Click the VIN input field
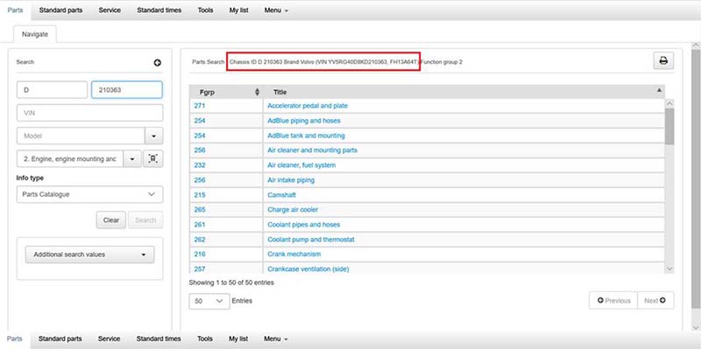This screenshot has width=701, height=349. click(90, 113)
